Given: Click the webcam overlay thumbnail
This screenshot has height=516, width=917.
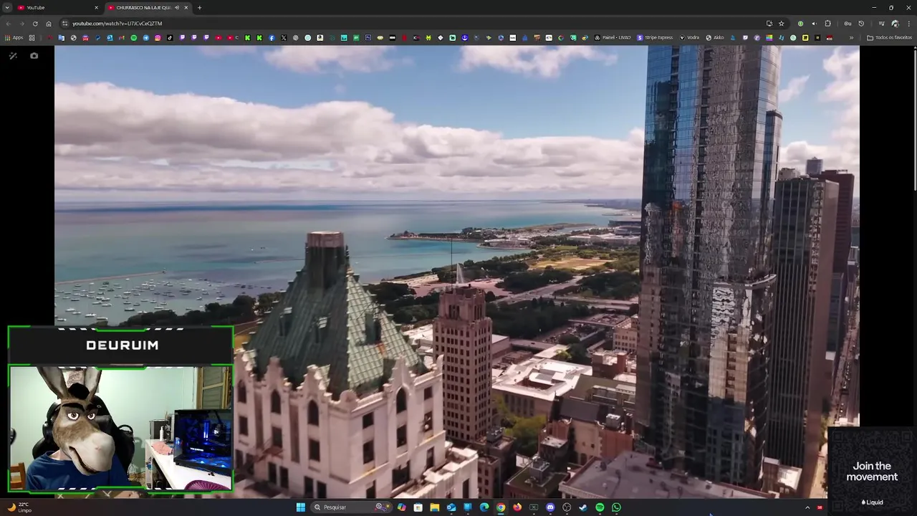Looking at the screenshot, I should click(120, 428).
